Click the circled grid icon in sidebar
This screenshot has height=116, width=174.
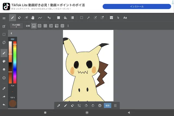(4, 78)
